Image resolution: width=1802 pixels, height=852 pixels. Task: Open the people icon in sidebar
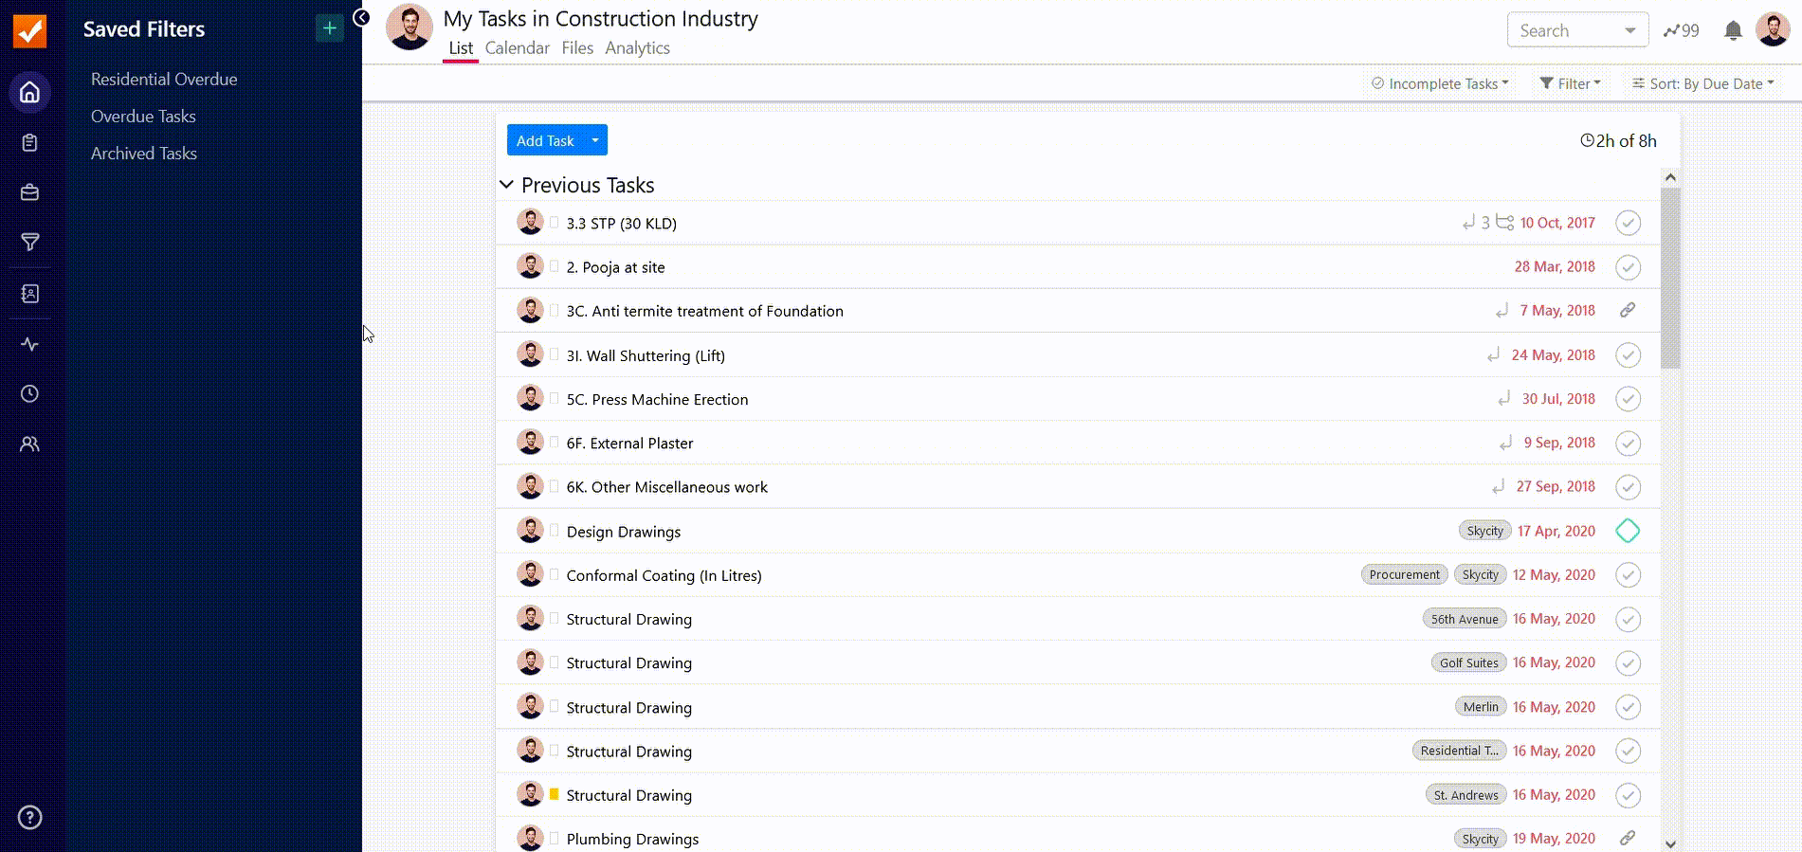(30, 444)
